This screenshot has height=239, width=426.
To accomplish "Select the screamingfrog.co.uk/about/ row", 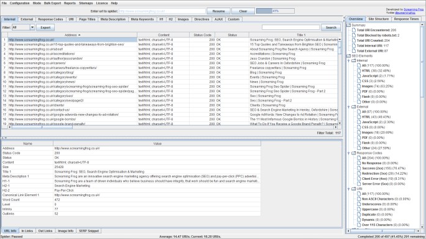I will [170, 49].
